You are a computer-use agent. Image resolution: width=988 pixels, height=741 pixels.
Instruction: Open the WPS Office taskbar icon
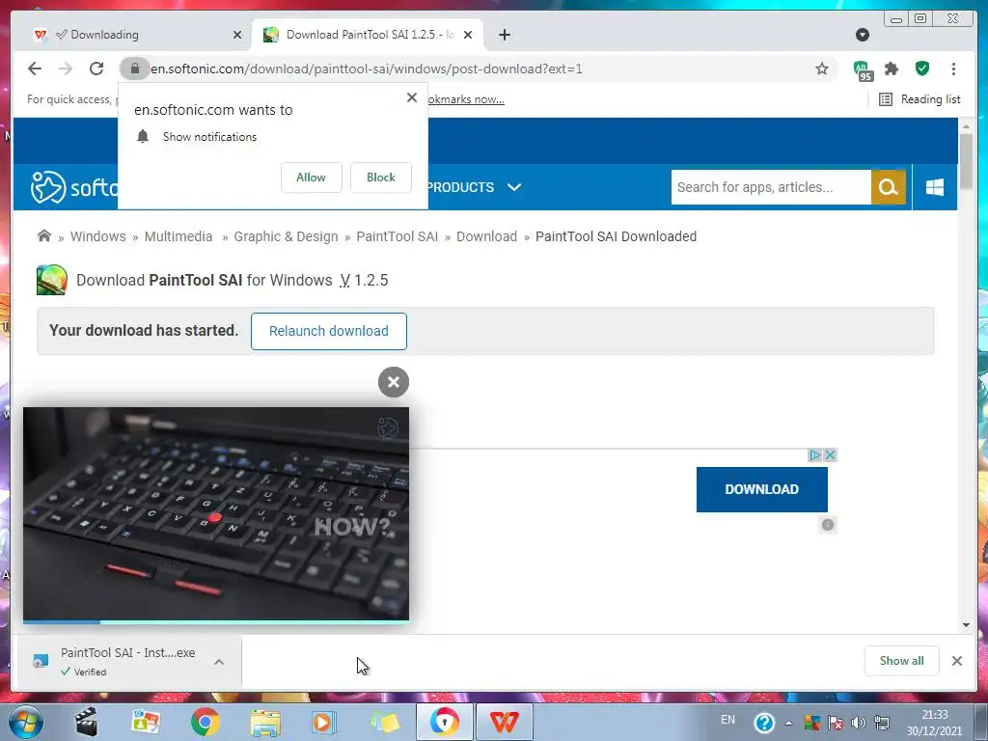click(504, 722)
